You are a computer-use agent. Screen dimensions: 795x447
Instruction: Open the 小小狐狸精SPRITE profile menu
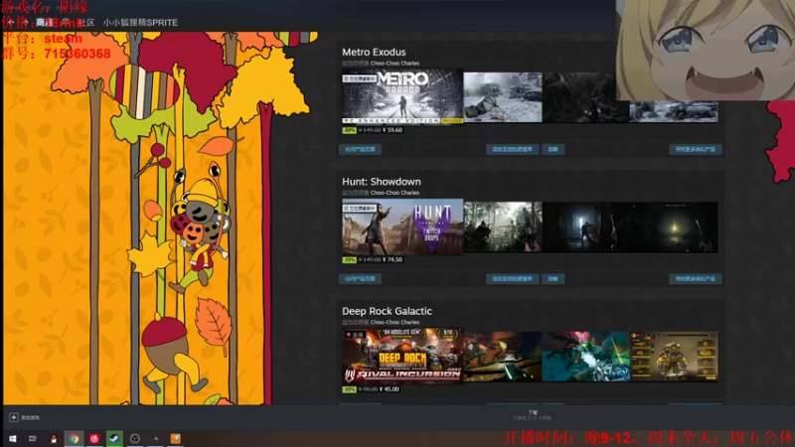pos(140,22)
